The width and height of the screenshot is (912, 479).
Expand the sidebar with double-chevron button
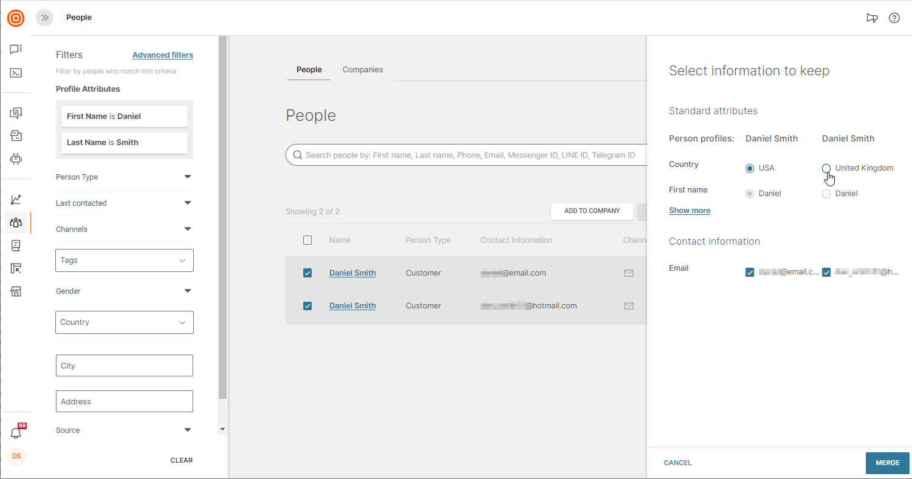(45, 18)
